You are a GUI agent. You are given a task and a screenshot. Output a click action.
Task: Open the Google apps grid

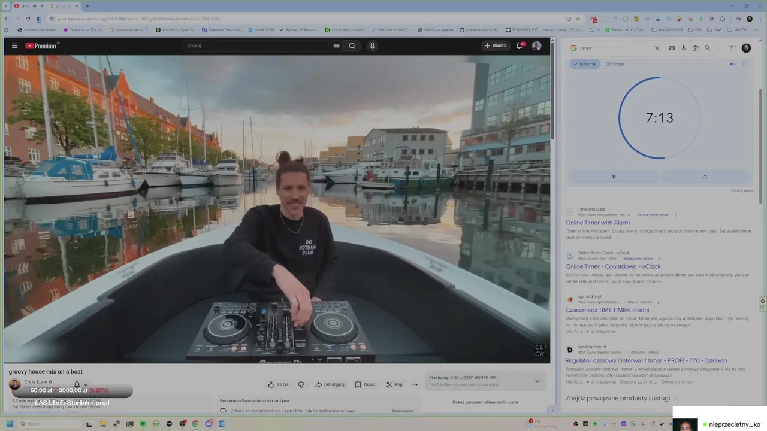click(x=733, y=48)
